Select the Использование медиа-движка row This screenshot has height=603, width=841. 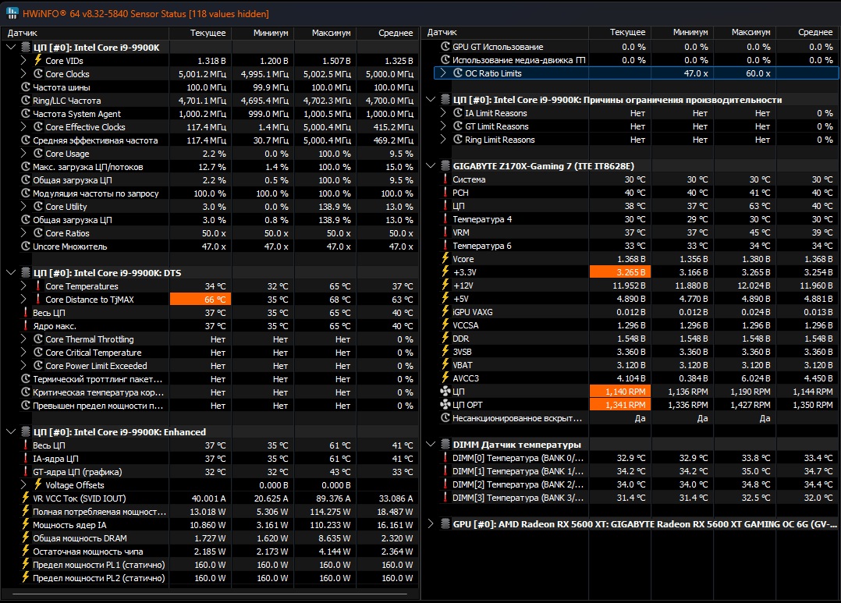click(x=630, y=60)
